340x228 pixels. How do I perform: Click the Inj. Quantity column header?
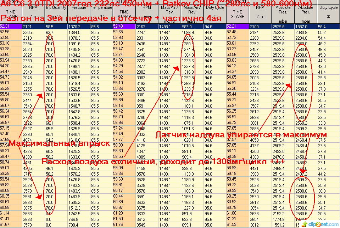click(x=56, y=14)
